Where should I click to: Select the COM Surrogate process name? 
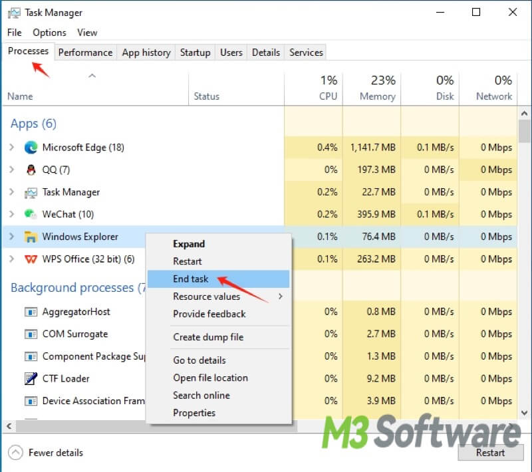point(75,334)
